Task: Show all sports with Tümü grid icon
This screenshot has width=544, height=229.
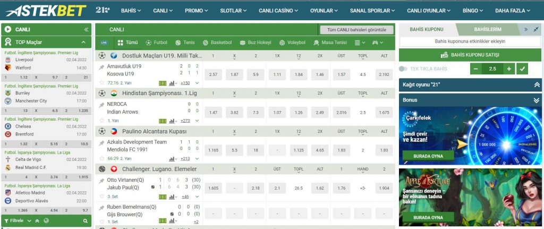Action: [127, 43]
